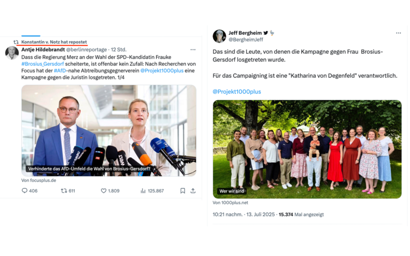This screenshot has width=410, height=256.
Task: Click Jeff Bergheim's profile avatar
Action: [x=219, y=36]
